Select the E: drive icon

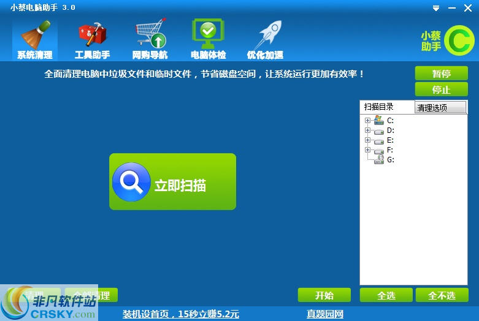379,141
